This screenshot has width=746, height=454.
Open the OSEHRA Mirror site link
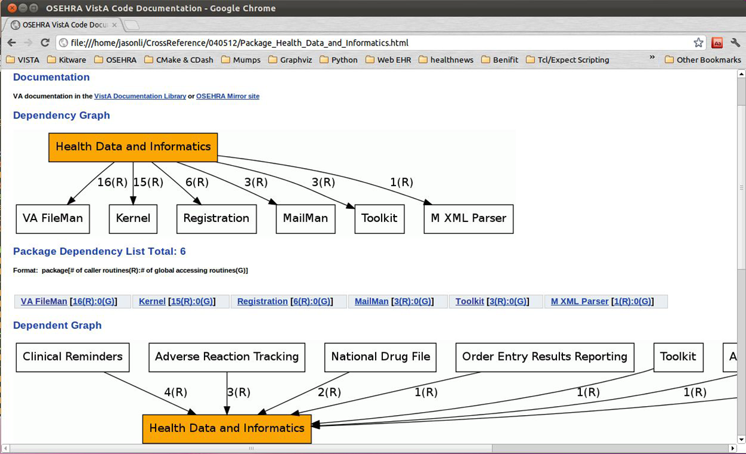coord(228,96)
